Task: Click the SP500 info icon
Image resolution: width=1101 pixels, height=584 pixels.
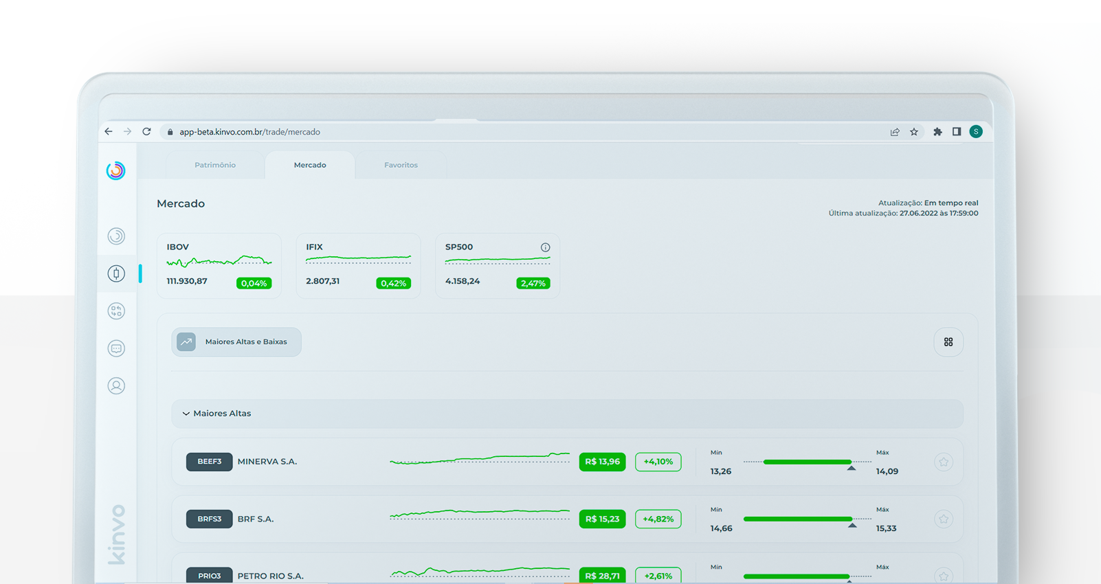Action: [545, 247]
